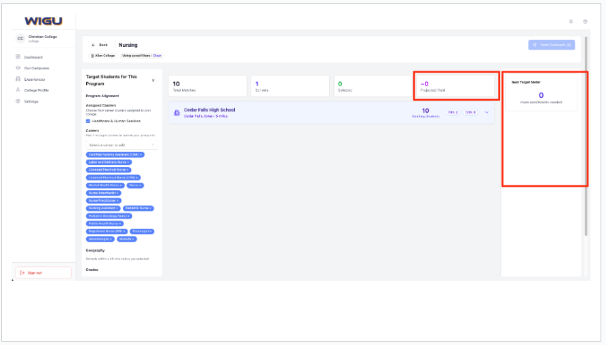This screenshot has height=345, width=606.
Task: Click the notifications bell icon
Action: 570,21
